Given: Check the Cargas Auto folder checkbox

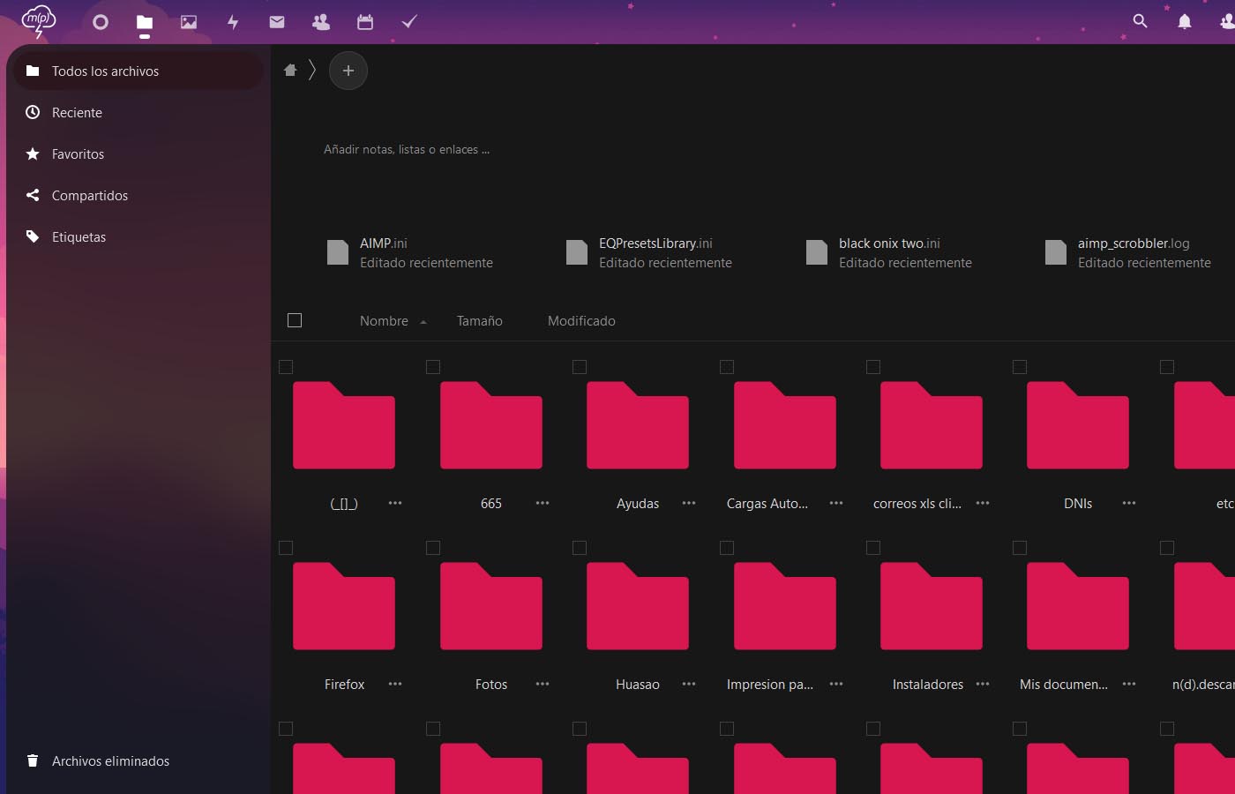Looking at the screenshot, I should click(x=727, y=367).
